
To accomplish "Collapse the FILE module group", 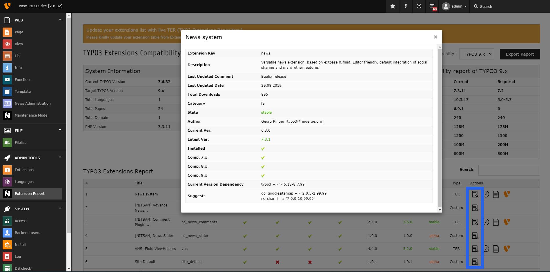I will pos(60,130).
